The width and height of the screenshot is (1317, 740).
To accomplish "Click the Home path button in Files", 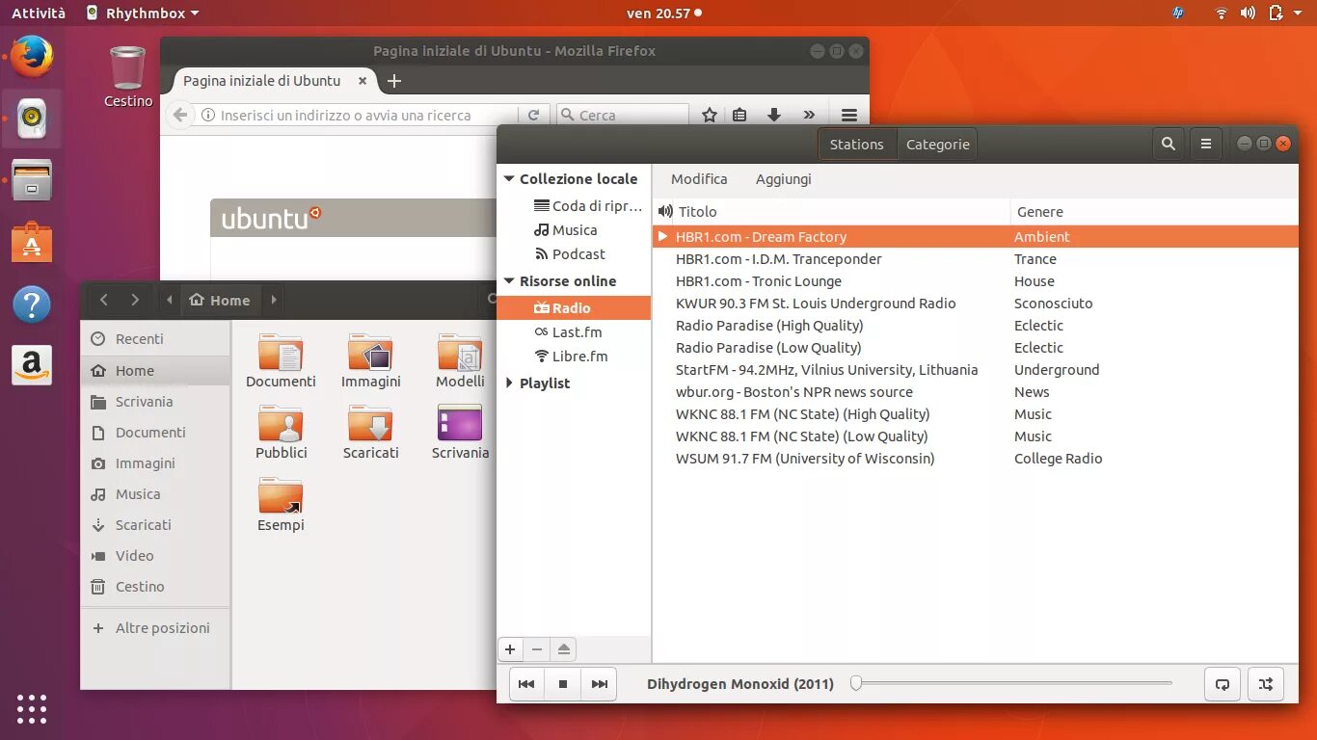I will tap(221, 300).
